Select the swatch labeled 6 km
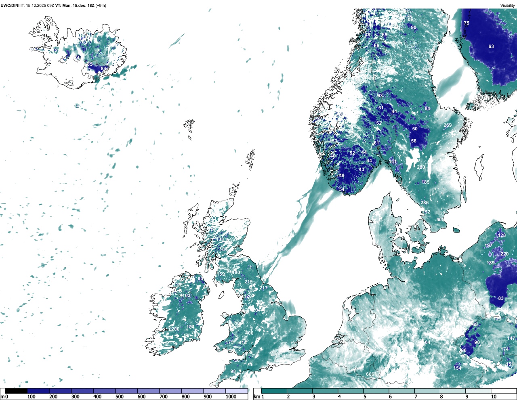 402,391
